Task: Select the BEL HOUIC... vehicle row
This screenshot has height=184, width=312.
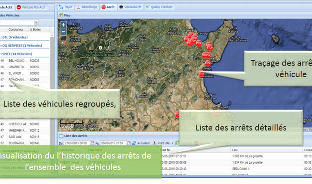Action: coord(19,61)
